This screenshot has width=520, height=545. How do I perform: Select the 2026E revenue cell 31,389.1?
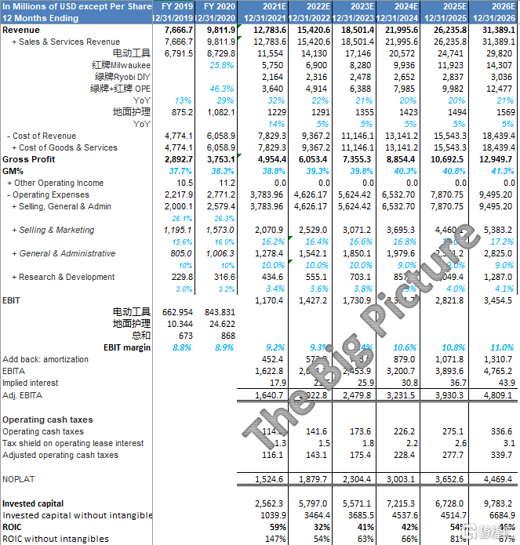(x=499, y=30)
